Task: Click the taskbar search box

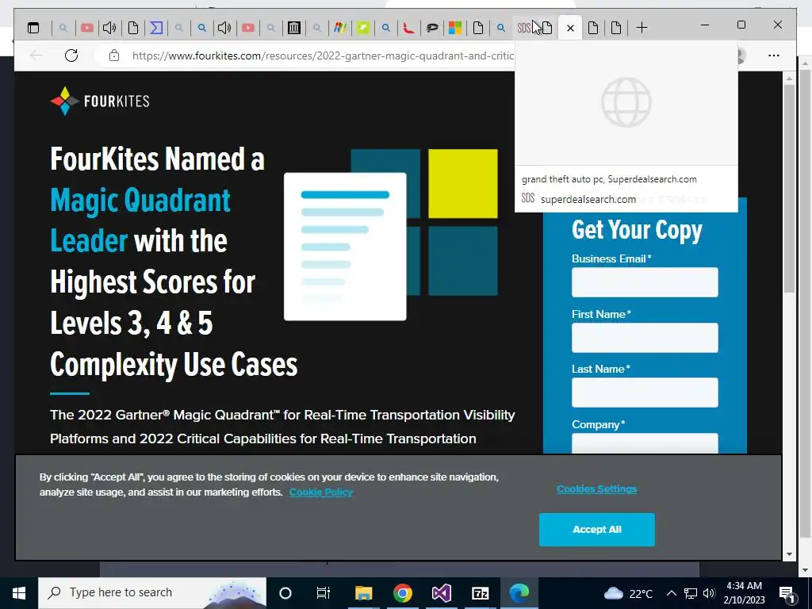Action: click(x=152, y=592)
